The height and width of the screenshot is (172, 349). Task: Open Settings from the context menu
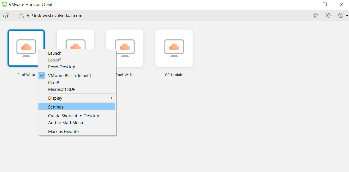(77, 107)
